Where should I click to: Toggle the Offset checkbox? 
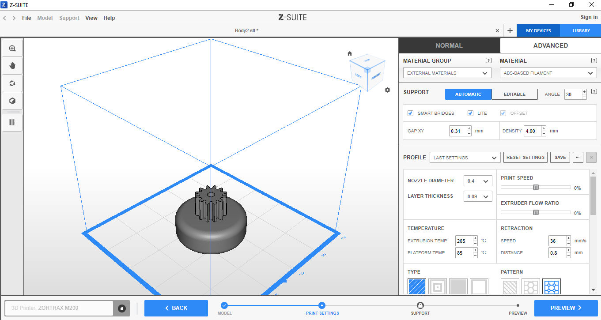[x=503, y=113]
